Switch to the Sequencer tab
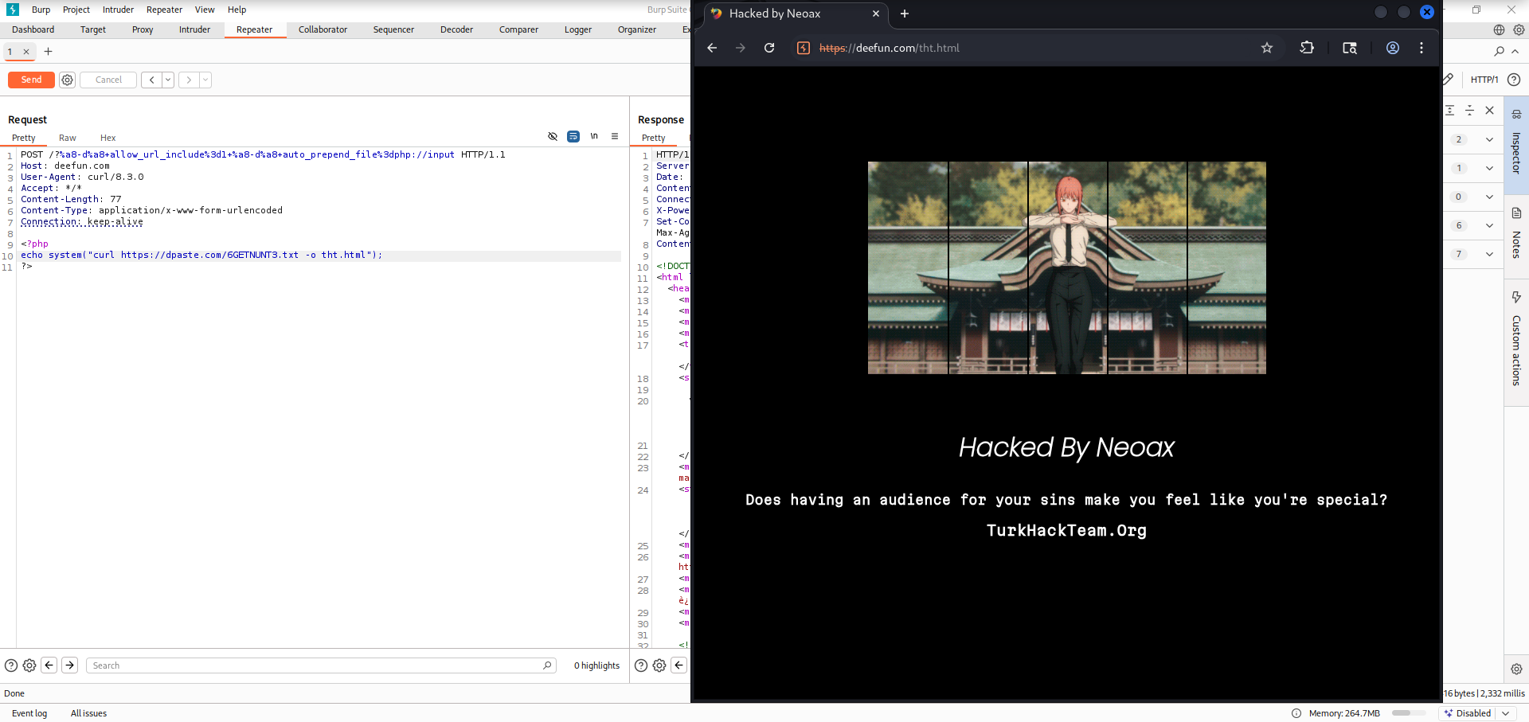This screenshot has height=722, width=1529. click(x=393, y=29)
